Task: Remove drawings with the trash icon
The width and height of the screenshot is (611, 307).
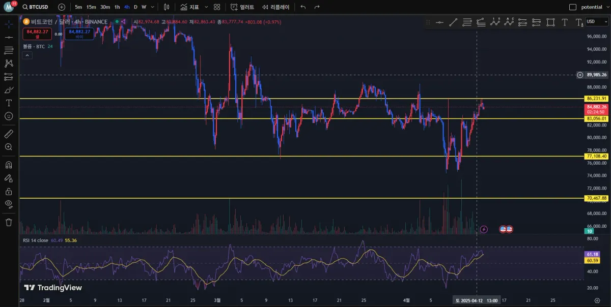Action: pos(8,222)
